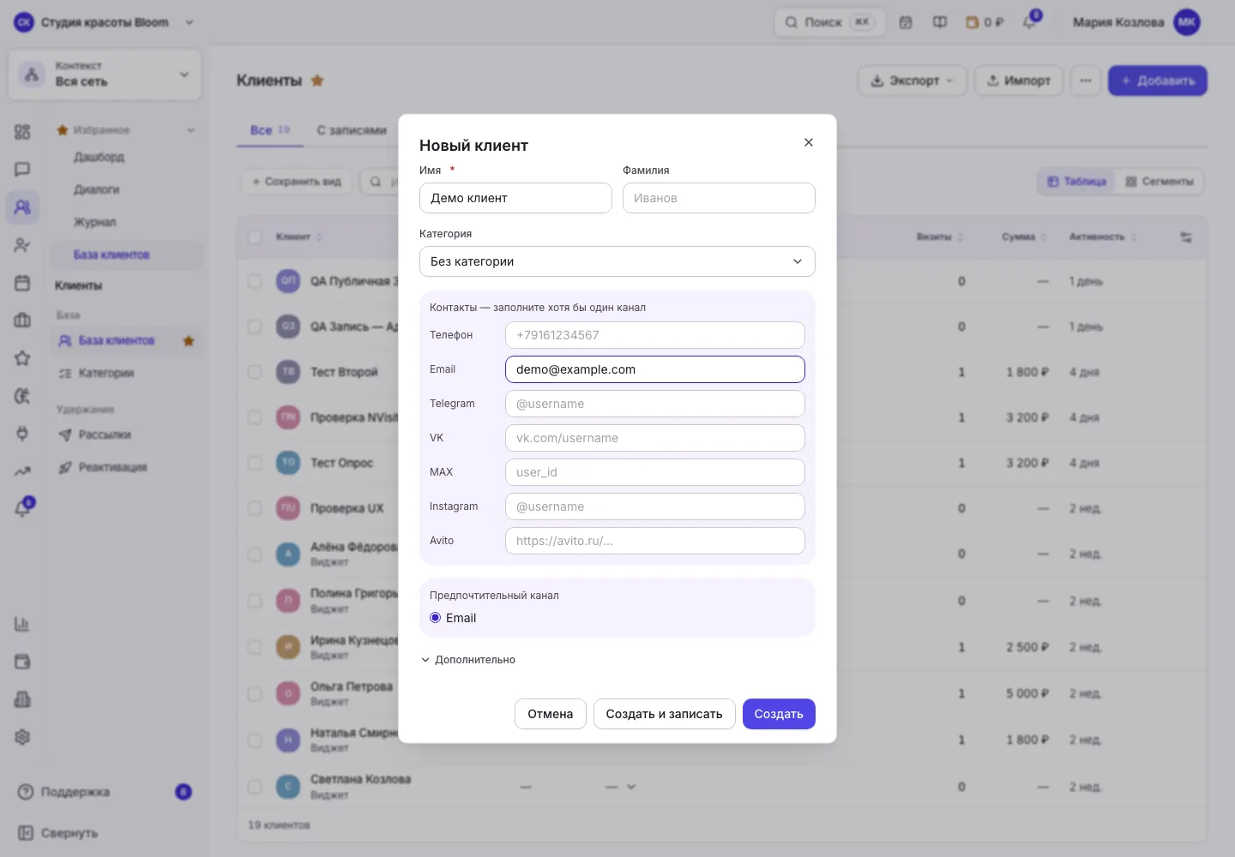Switch to the Все 19 tab
1235x857 pixels.
(x=269, y=130)
